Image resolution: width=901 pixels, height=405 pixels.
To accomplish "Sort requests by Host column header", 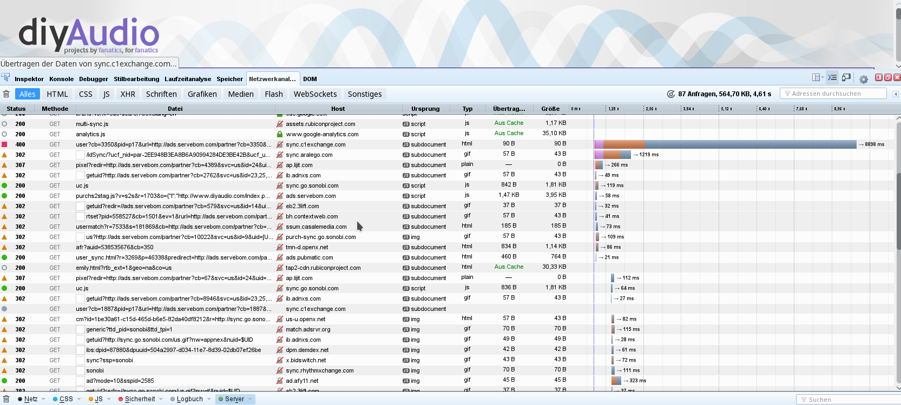I will (338, 109).
